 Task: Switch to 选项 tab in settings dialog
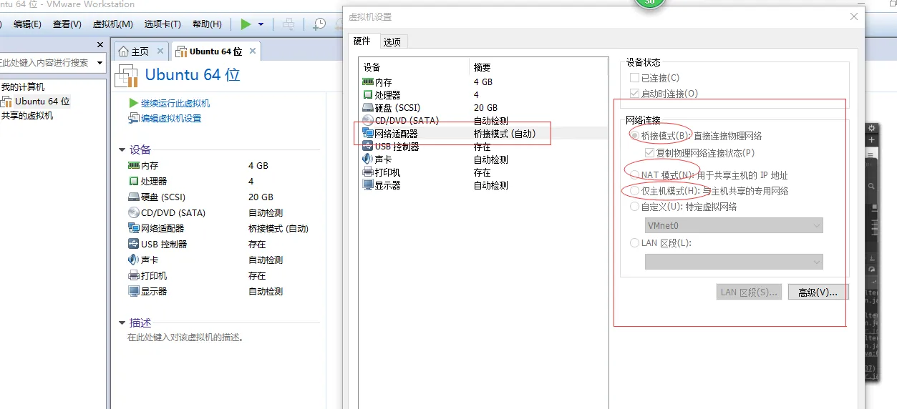coord(392,42)
